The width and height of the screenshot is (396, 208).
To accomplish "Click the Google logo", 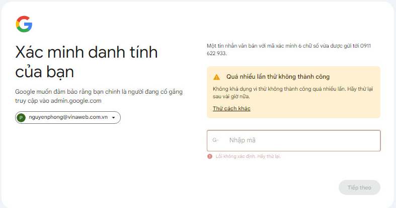I will 24,24.
